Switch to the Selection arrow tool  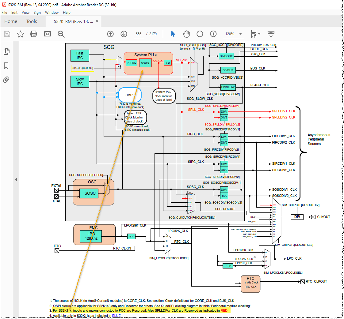[173, 34]
